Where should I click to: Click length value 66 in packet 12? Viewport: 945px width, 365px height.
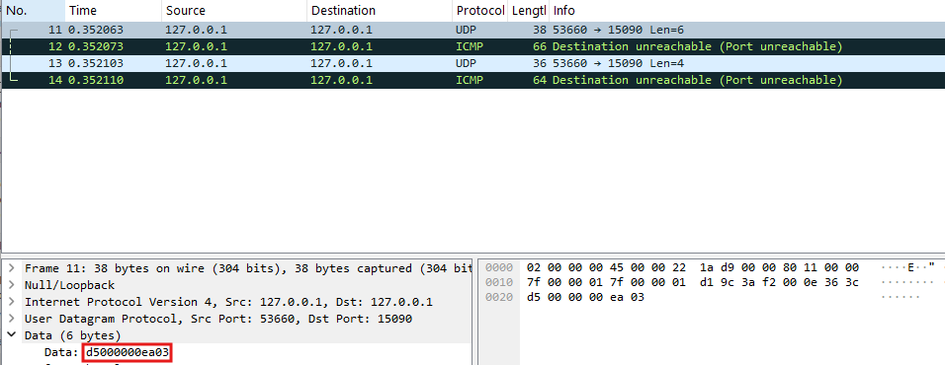point(540,46)
